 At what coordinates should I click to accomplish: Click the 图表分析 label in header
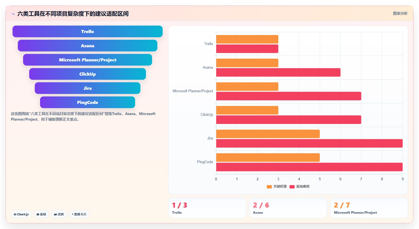pos(400,13)
